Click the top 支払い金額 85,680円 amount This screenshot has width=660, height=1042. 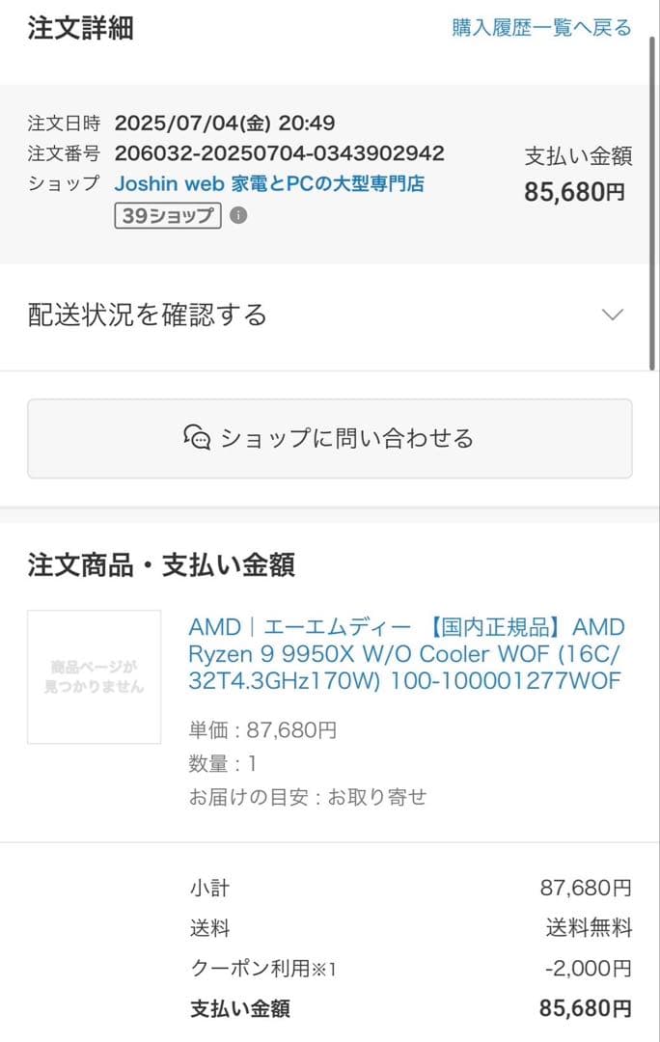coord(575,191)
